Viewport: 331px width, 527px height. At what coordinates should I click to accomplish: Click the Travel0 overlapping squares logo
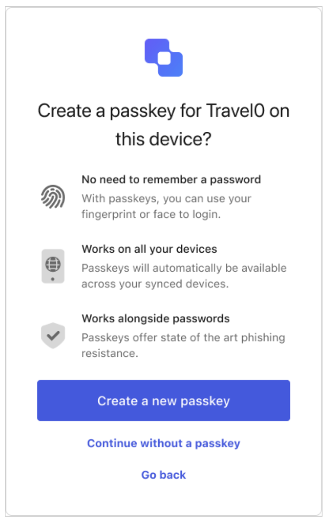pos(164,57)
